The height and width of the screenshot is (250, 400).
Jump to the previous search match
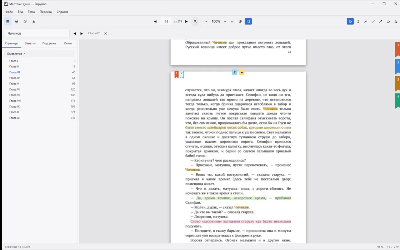pyautogui.click(x=75, y=34)
